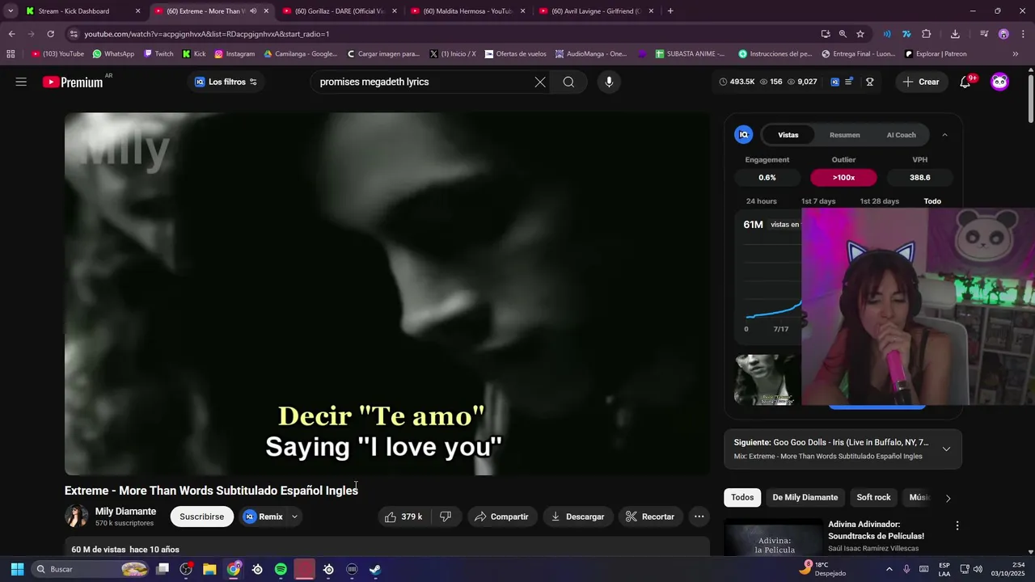Open vidIQ list icon next to IQ badge
1035x582 pixels.
point(849,82)
